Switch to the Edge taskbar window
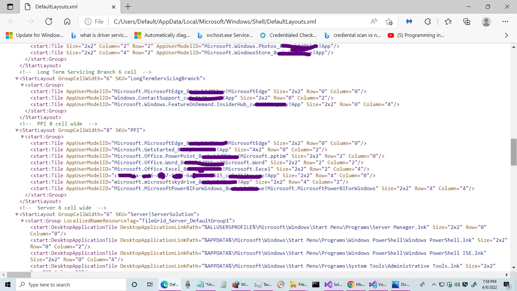Viewport: 517px width, 291px height. click(x=170, y=285)
